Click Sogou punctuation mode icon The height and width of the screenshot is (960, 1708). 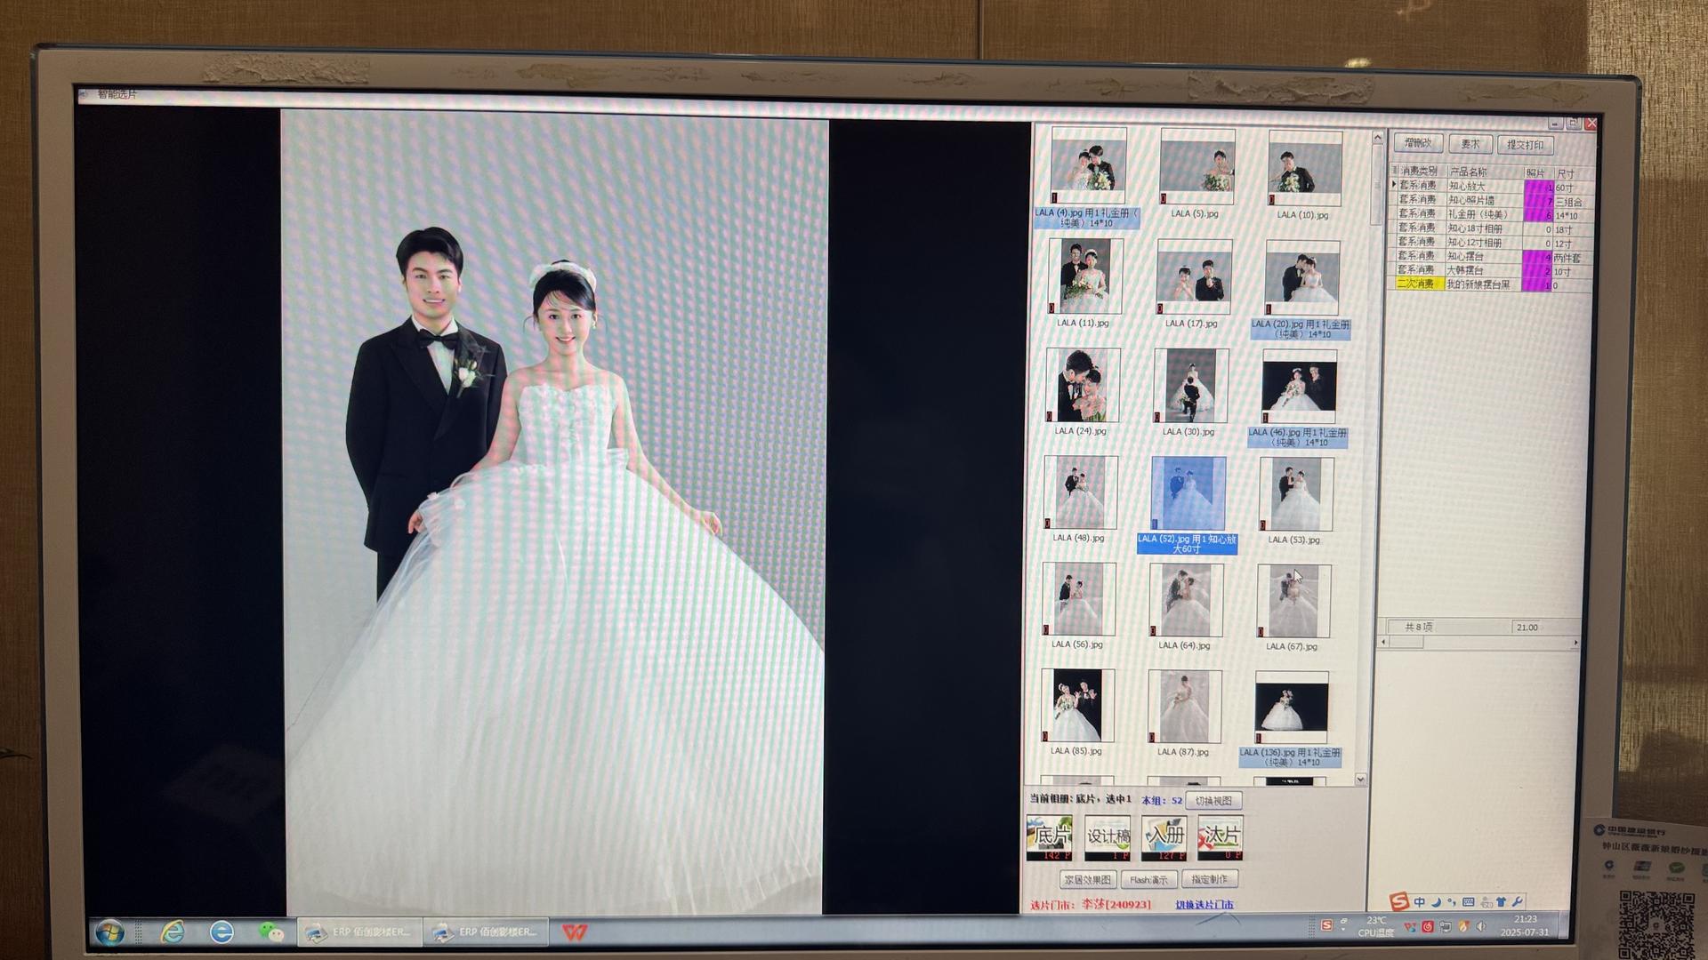1452,901
